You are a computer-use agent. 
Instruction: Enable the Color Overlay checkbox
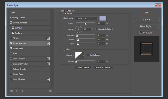(x=11, y=59)
